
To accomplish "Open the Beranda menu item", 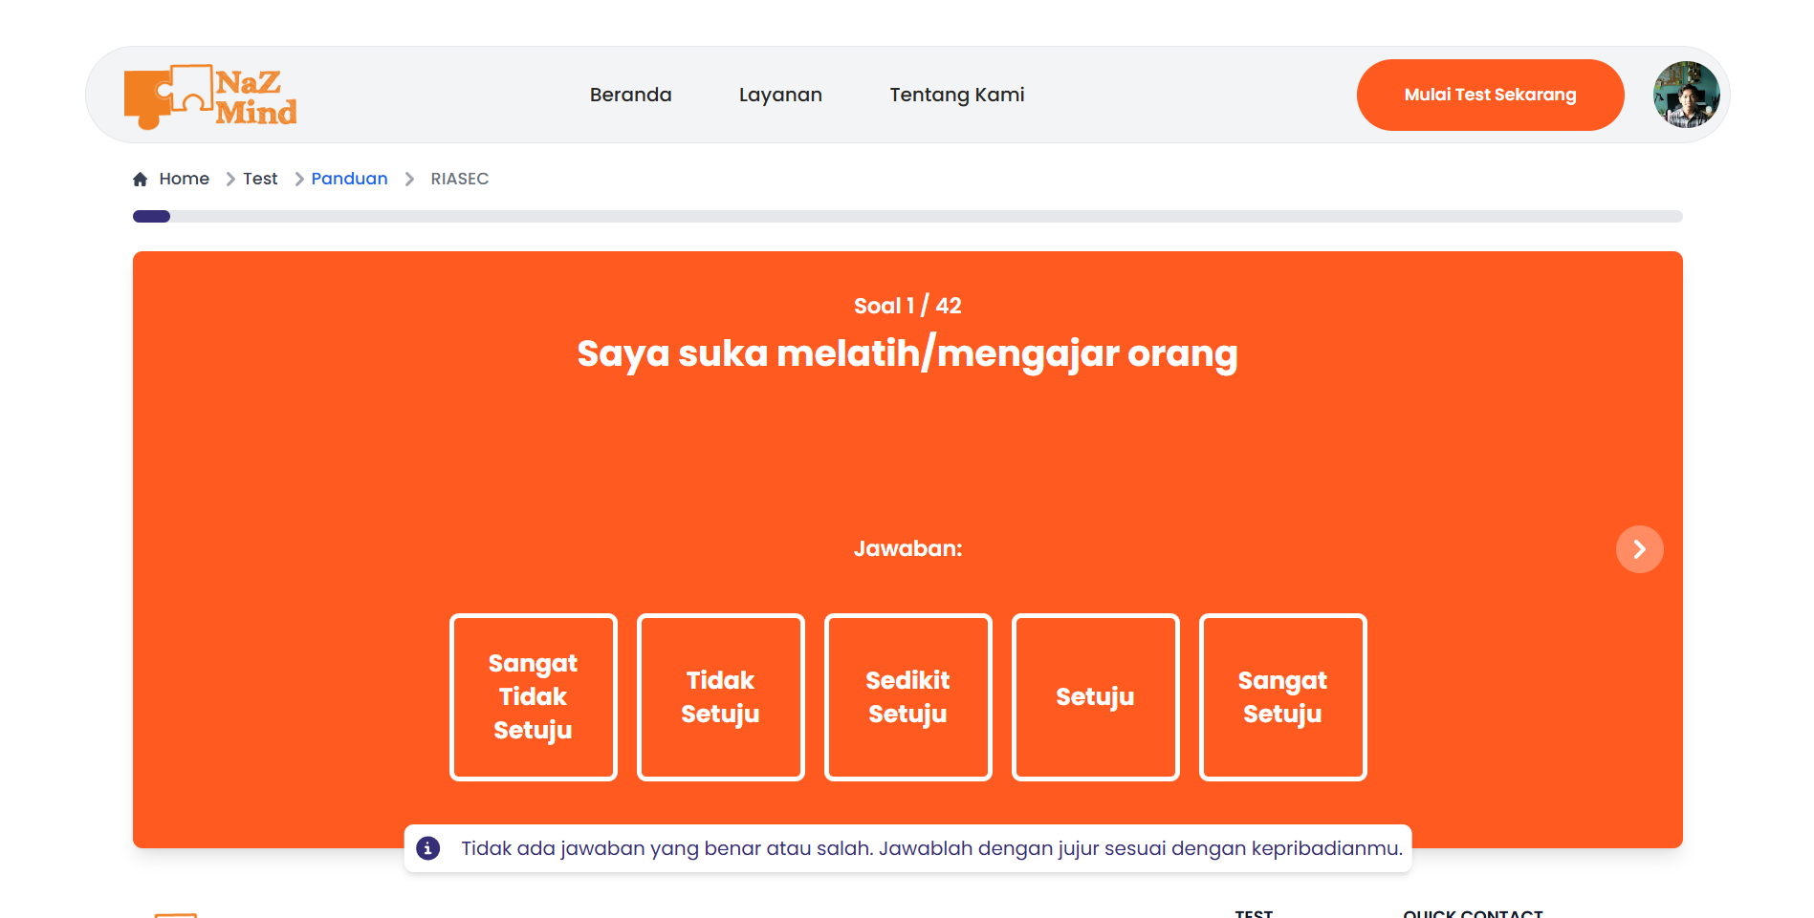I will point(630,95).
